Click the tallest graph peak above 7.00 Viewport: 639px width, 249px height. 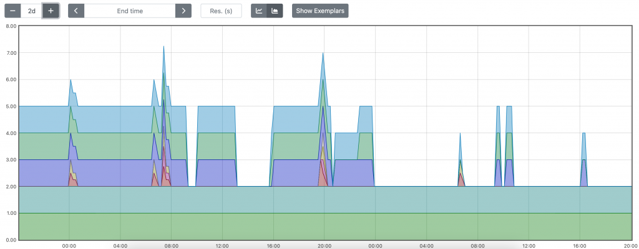click(x=163, y=47)
